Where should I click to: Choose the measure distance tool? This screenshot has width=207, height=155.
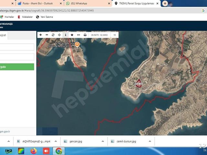pos(78,35)
